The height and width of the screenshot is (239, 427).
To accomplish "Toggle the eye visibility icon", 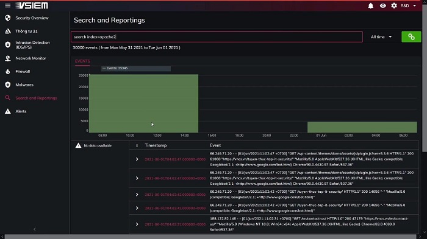I will pos(382,5).
